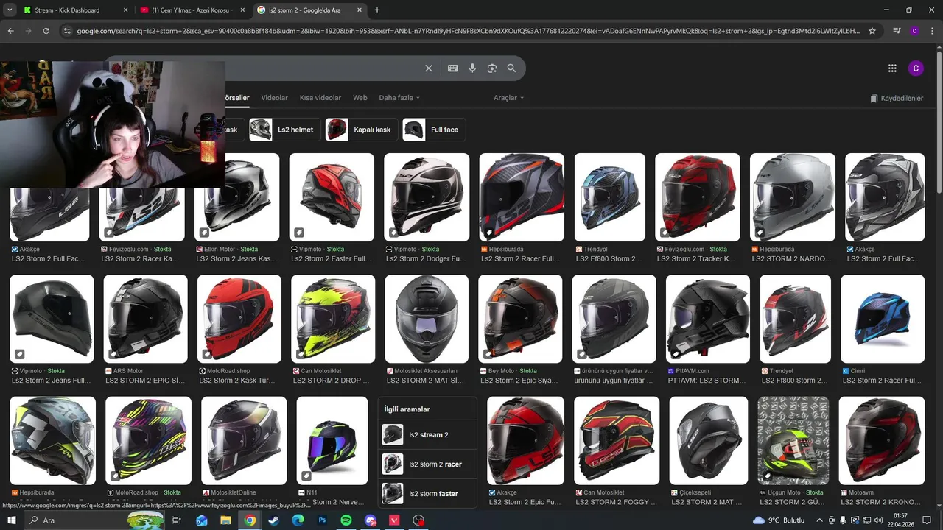The image size is (943, 530).
Task: Start voice search with microphone icon
Action: click(x=472, y=68)
